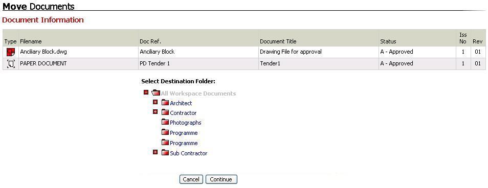Click the Continue button
The width and height of the screenshot is (488, 188).
coord(221,179)
